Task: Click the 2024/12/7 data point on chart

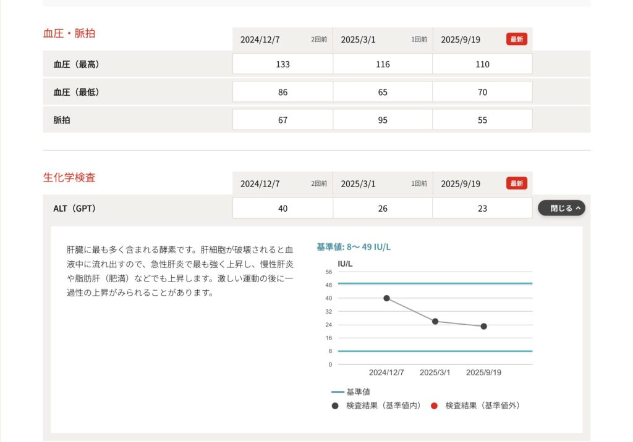Action: coord(386,298)
